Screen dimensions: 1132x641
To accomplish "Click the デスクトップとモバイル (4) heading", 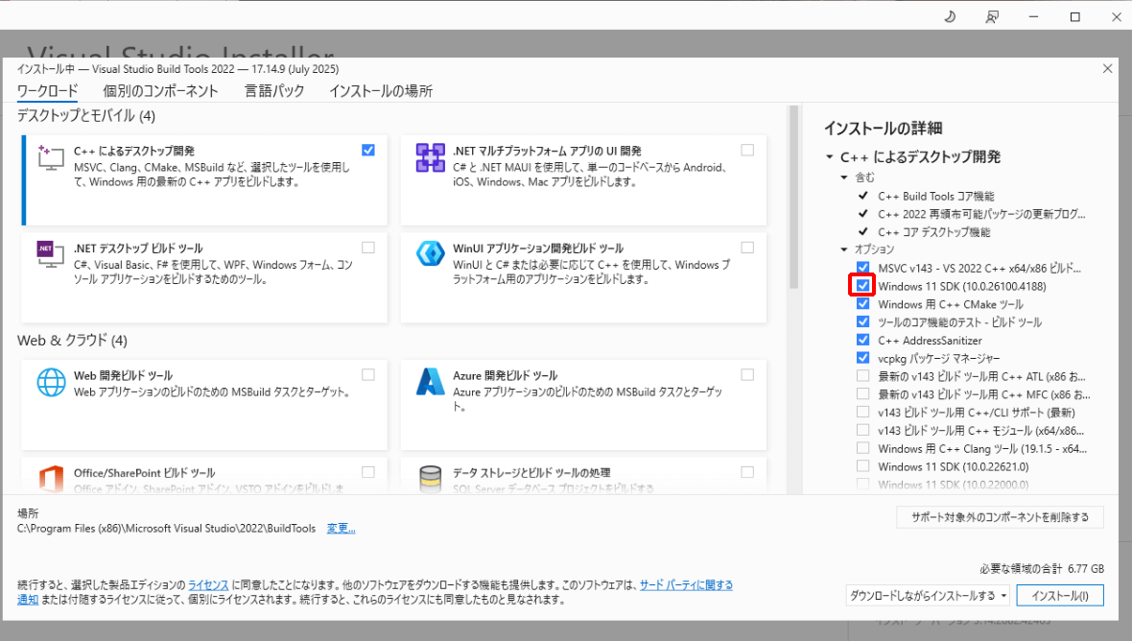I will click(x=86, y=115).
